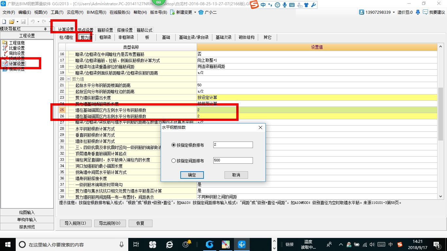Show hidden system tray icons chevron
Viewport: 447px width, 251px height.
[341, 244]
